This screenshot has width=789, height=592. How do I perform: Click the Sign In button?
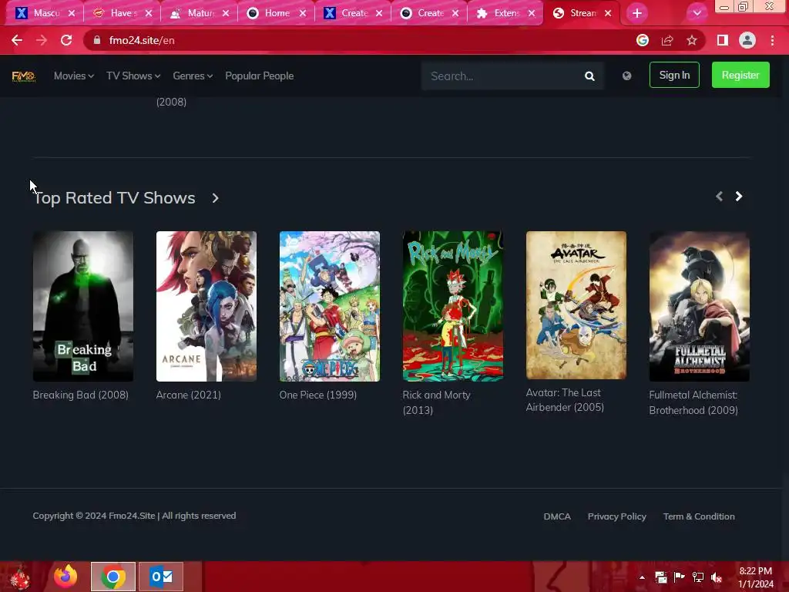point(674,75)
